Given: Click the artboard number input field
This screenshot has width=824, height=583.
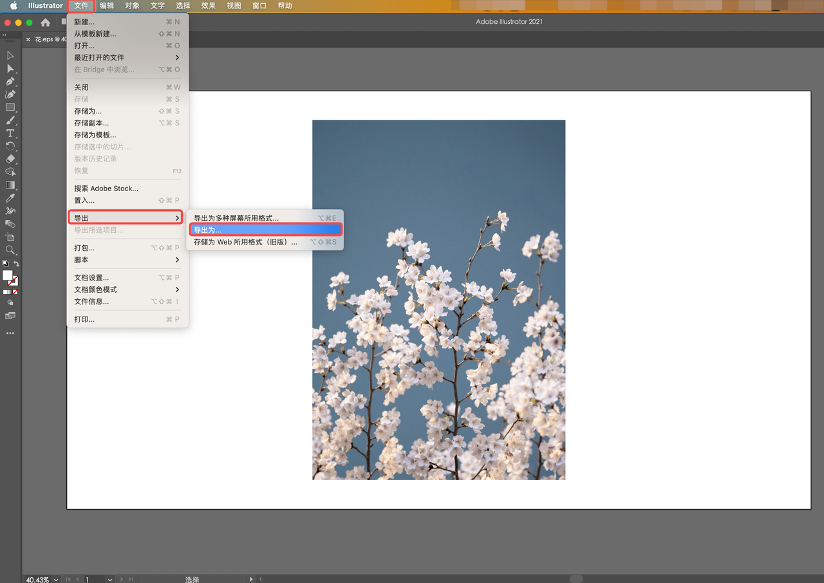Looking at the screenshot, I should tap(94, 579).
